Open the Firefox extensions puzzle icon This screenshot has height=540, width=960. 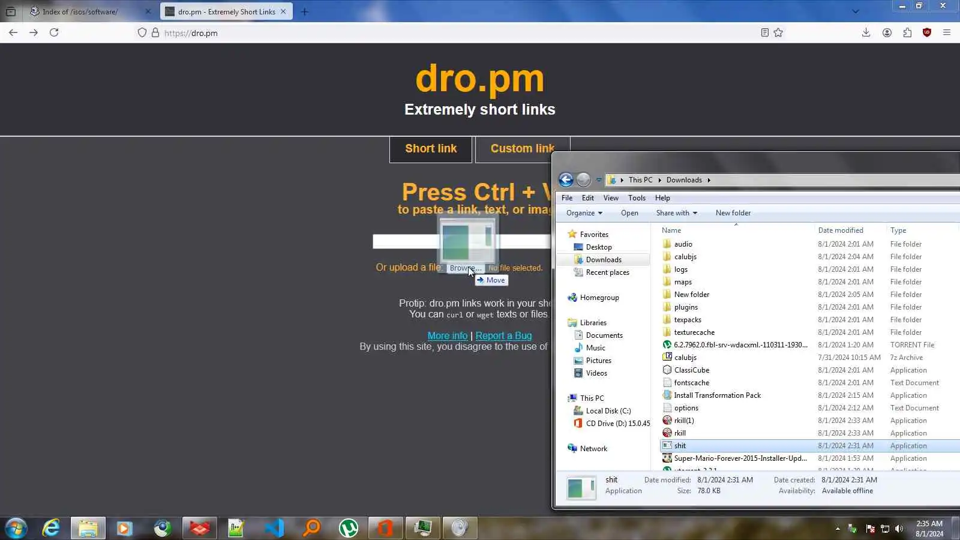tap(907, 32)
